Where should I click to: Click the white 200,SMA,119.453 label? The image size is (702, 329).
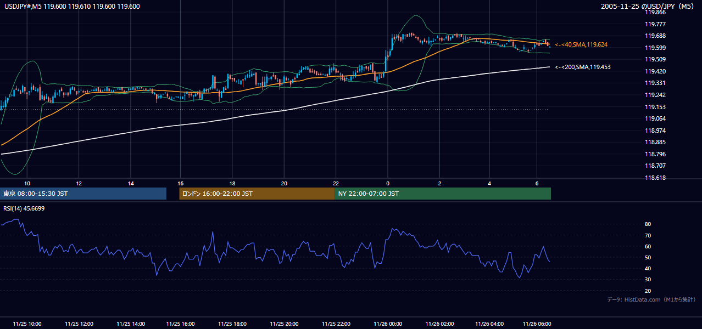583,67
